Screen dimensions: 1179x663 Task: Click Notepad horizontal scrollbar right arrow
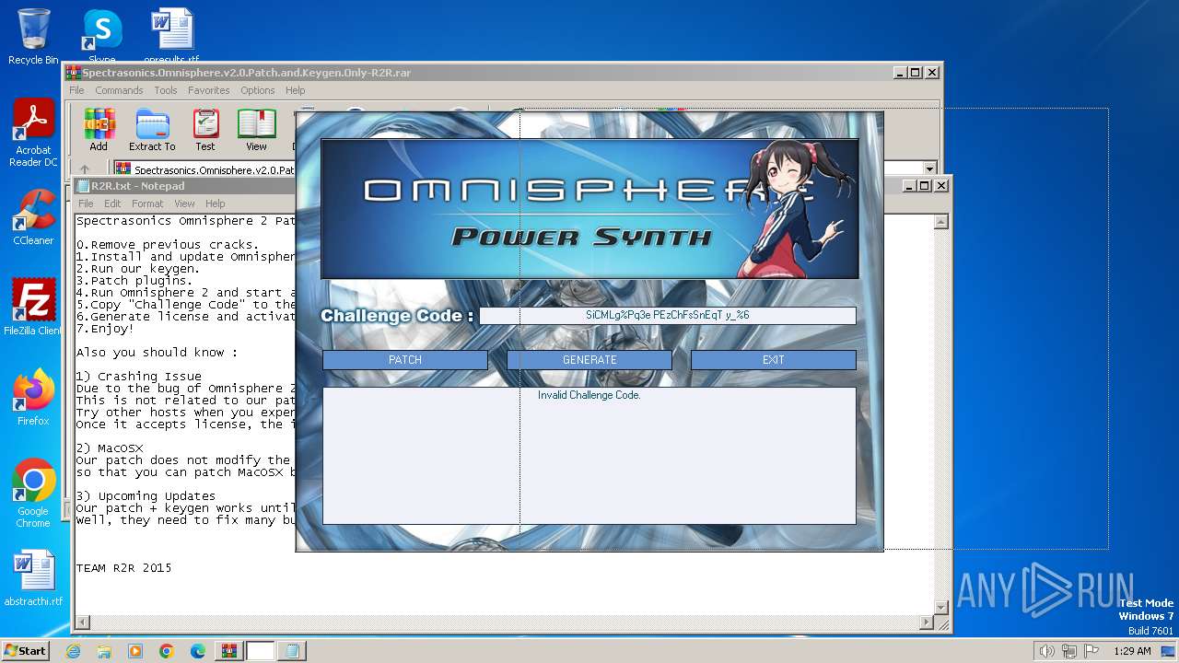coord(927,622)
